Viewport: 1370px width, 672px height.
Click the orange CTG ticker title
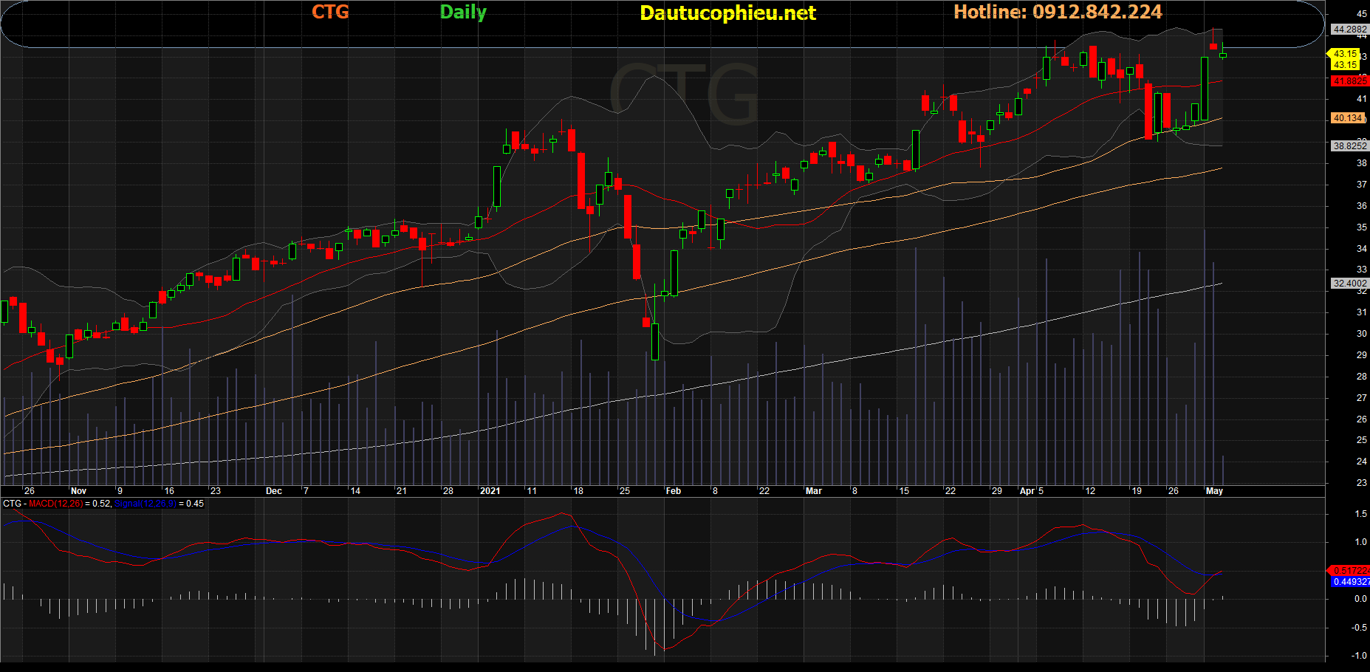pos(330,12)
